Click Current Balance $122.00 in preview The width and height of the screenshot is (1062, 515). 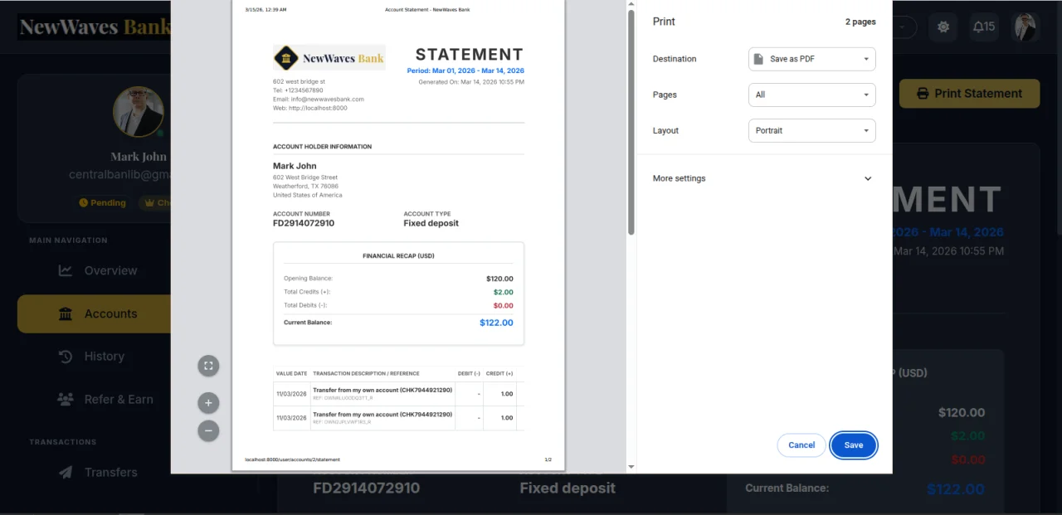point(496,323)
